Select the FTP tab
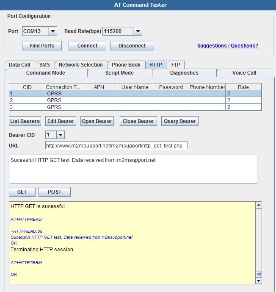 click(x=176, y=64)
